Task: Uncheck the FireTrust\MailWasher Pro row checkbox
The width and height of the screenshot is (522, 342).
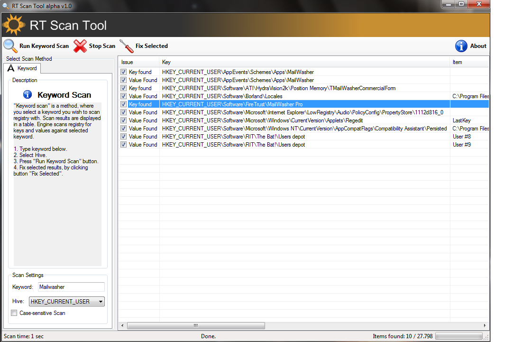Action: (x=124, y=104)
